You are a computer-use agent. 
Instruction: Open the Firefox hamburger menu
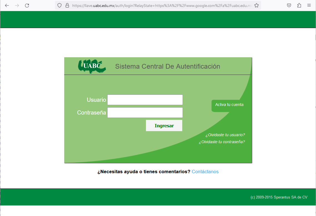tap(309, 5)
